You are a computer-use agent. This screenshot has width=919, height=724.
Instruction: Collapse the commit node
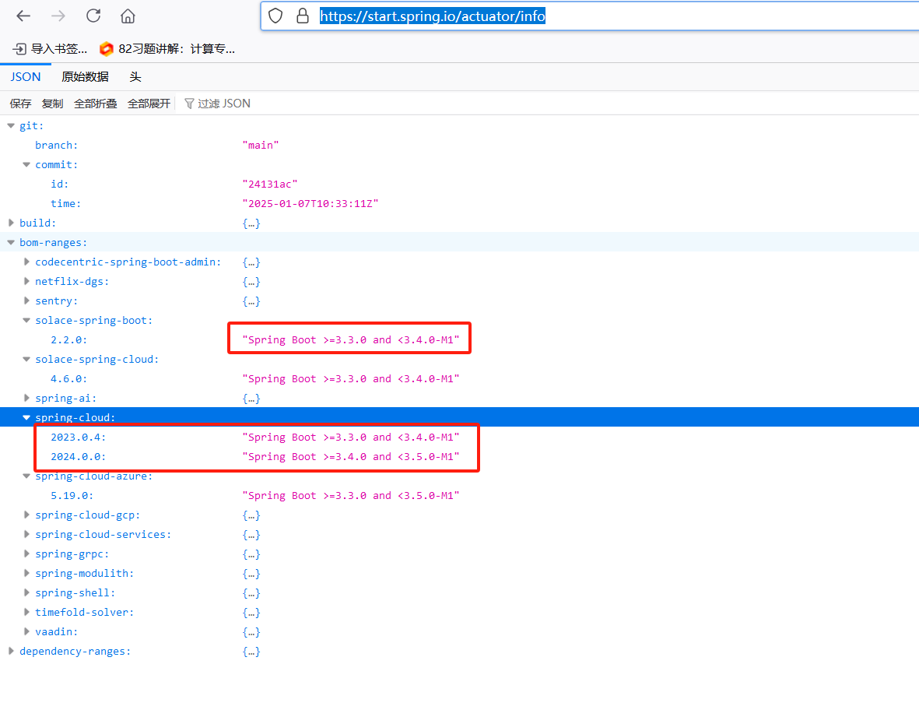click(26, 165)
